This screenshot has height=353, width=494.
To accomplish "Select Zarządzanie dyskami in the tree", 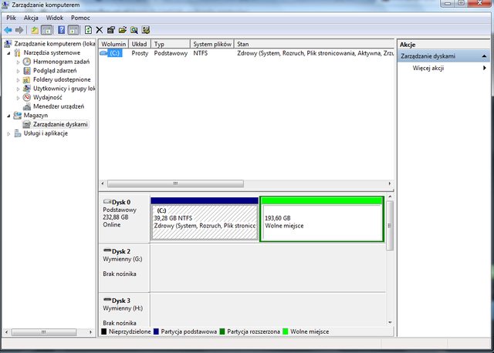I will coord(60,124).
